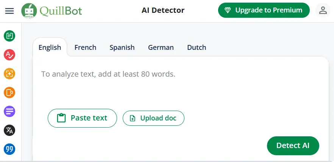The image size is (334, 162).
Task: Open the hamburger navigation menu
Action: 9,11
